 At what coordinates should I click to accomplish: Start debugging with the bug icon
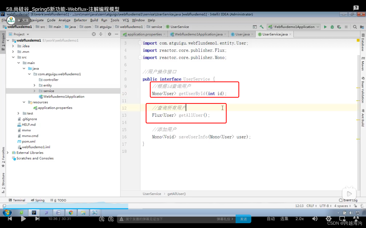pos(332,27)
